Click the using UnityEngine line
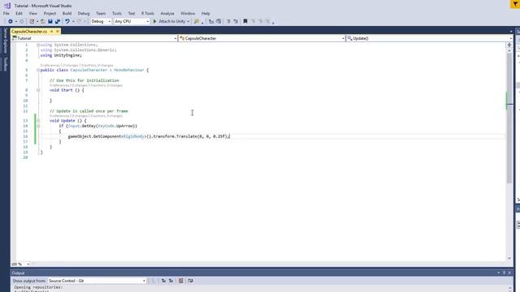 coord(61,55)
